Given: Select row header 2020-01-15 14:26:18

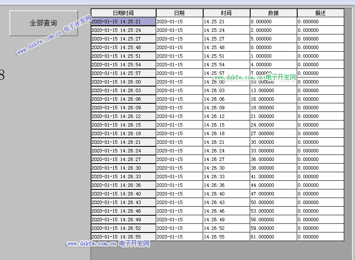Looking at the screenshot, I should pos(123,133).
